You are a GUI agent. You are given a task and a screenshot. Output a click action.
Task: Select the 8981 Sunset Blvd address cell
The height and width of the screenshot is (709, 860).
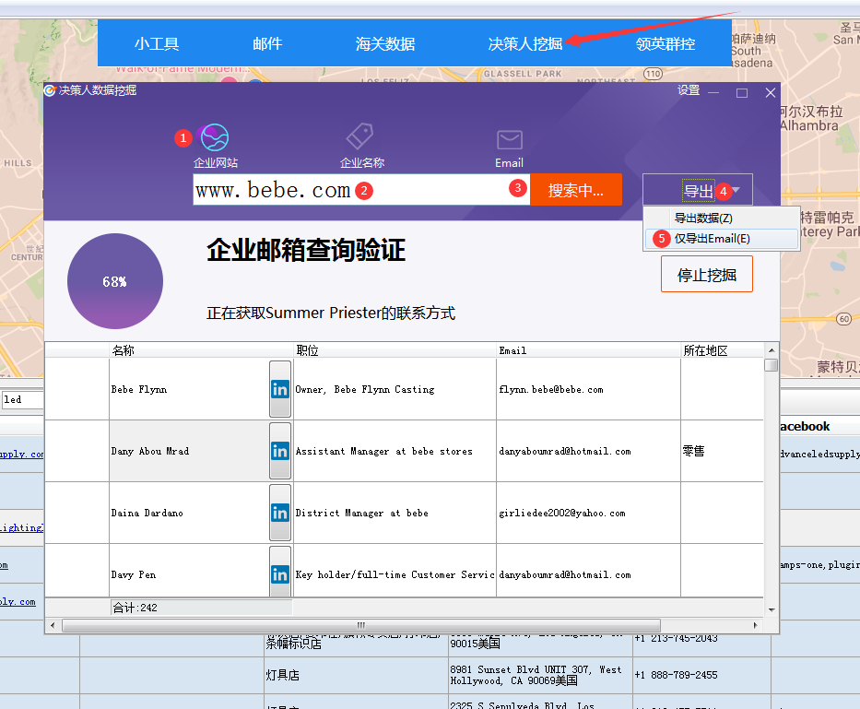click(x=540, y=675)
